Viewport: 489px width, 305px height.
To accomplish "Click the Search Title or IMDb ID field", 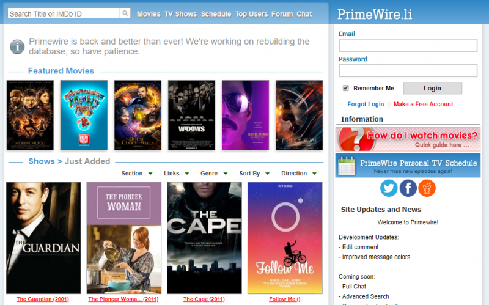I will coord(64,13).
